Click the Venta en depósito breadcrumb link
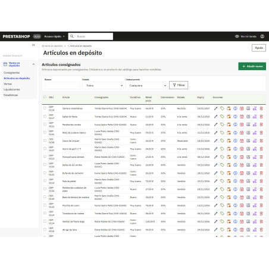269x269 pixels. 52,46
